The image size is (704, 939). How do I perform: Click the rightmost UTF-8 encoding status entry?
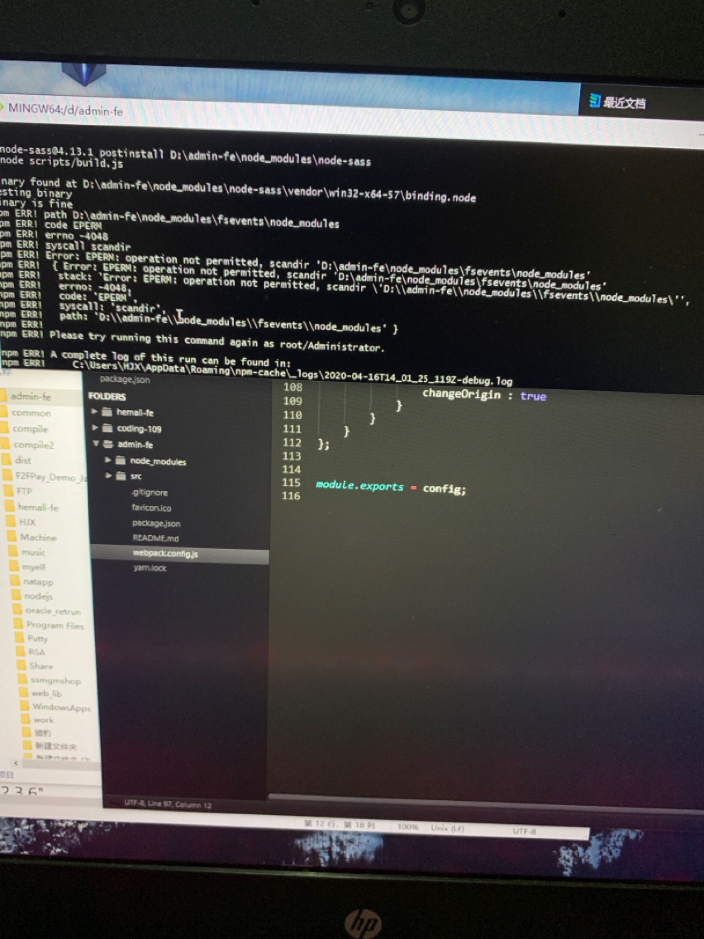click(524, 831)
